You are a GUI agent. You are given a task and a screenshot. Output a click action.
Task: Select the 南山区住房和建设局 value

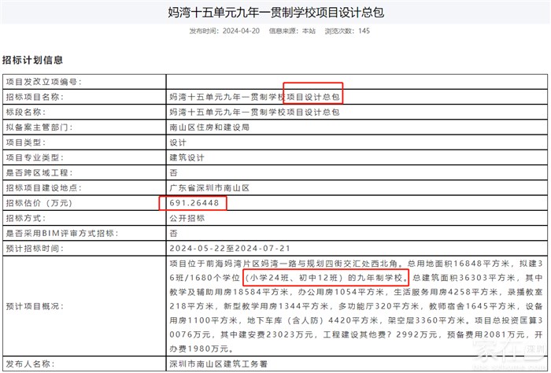pos(209,127)
